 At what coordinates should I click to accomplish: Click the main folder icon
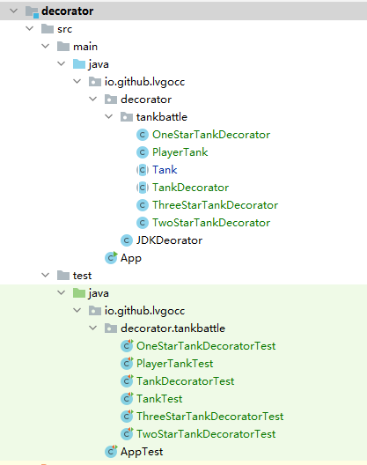(x=63, y=47)
